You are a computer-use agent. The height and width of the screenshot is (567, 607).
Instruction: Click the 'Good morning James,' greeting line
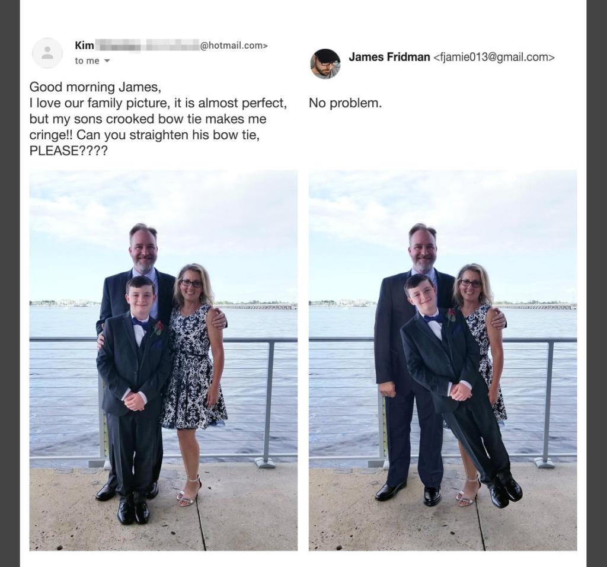[x=95, y=87]
